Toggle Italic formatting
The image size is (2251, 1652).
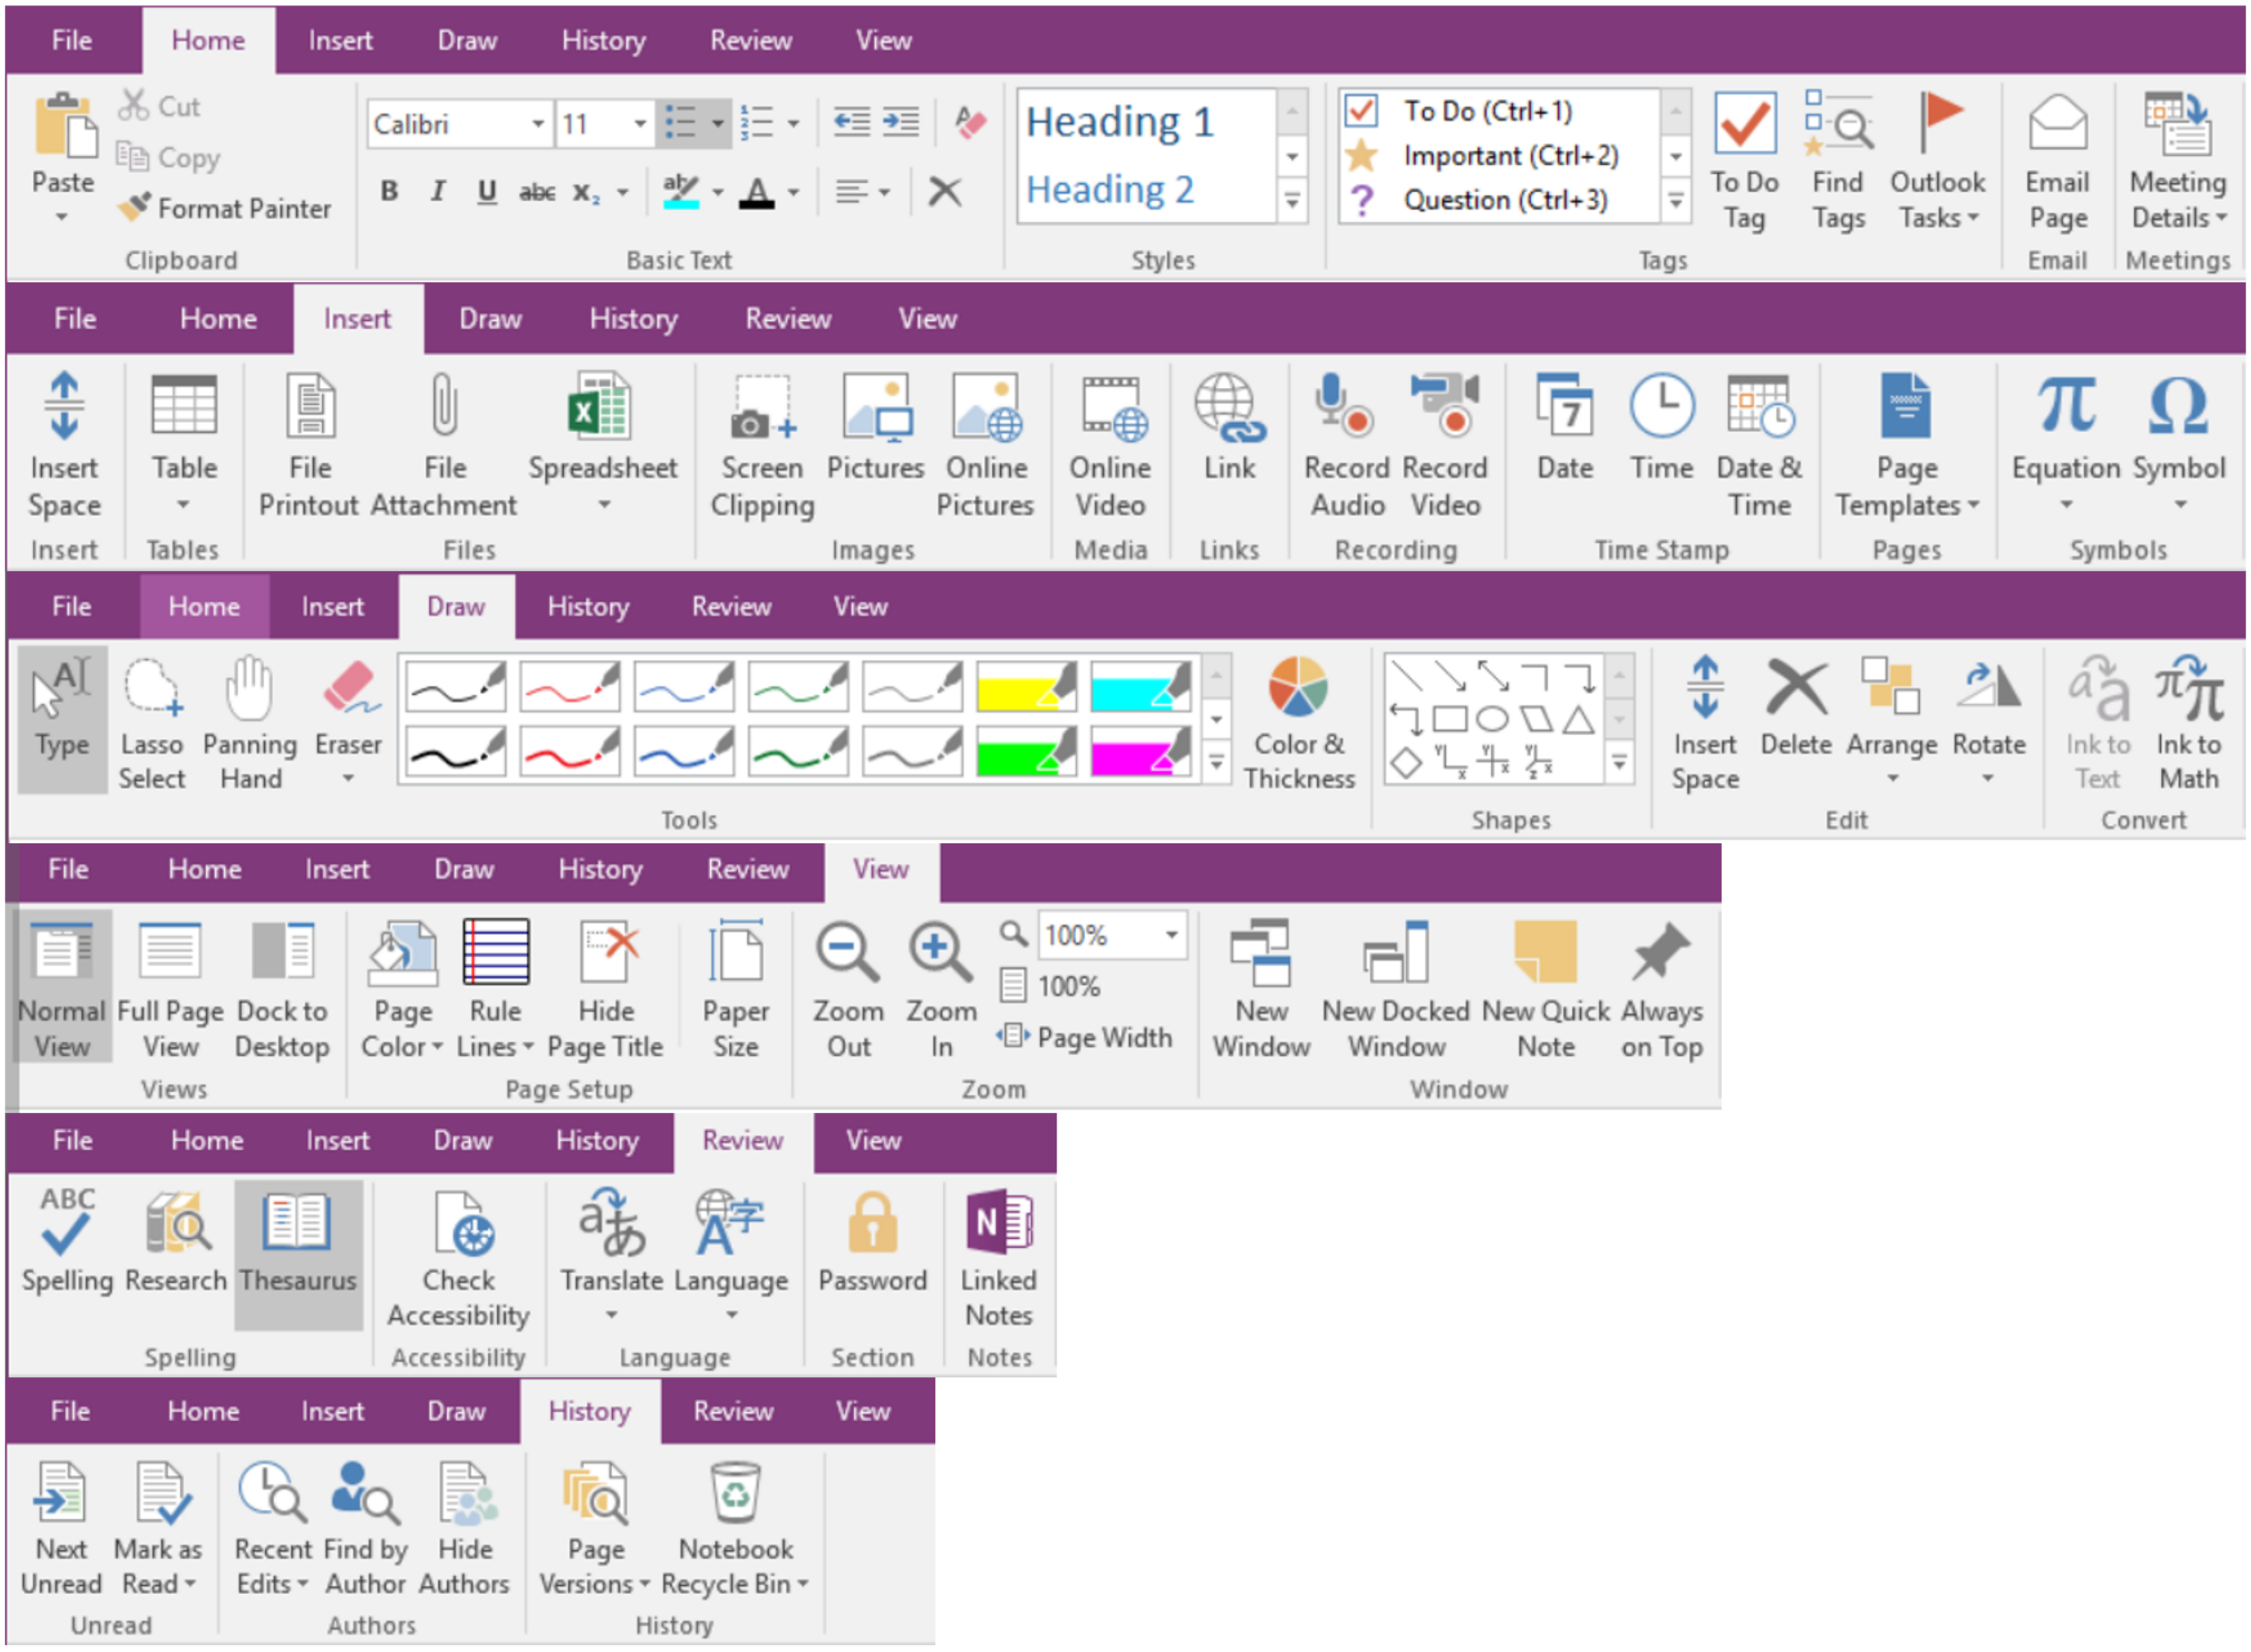[437, 191]
